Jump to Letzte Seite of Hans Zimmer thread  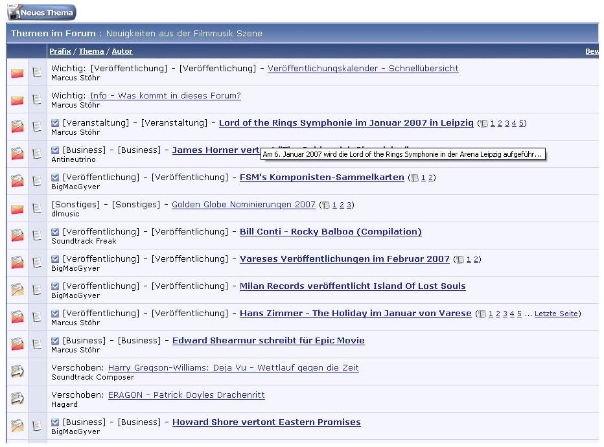(556, 314)
